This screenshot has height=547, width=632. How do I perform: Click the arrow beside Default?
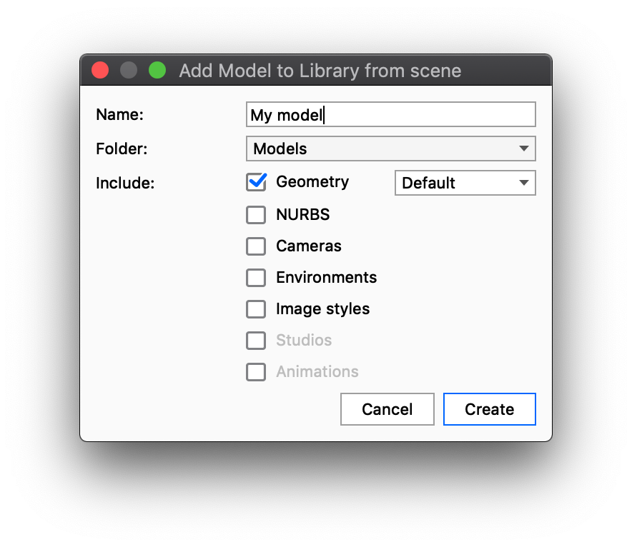pyautogui.click(x=524, y=183)
